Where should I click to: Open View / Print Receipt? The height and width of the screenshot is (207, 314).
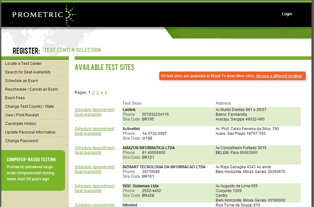point(22,115)
